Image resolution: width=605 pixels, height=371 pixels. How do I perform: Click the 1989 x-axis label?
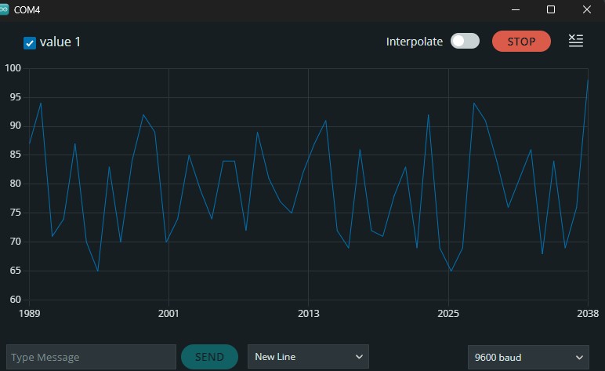[29, 313]
